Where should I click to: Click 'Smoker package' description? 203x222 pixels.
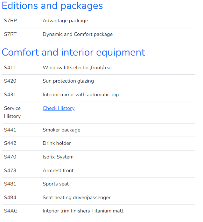[61, 130]
